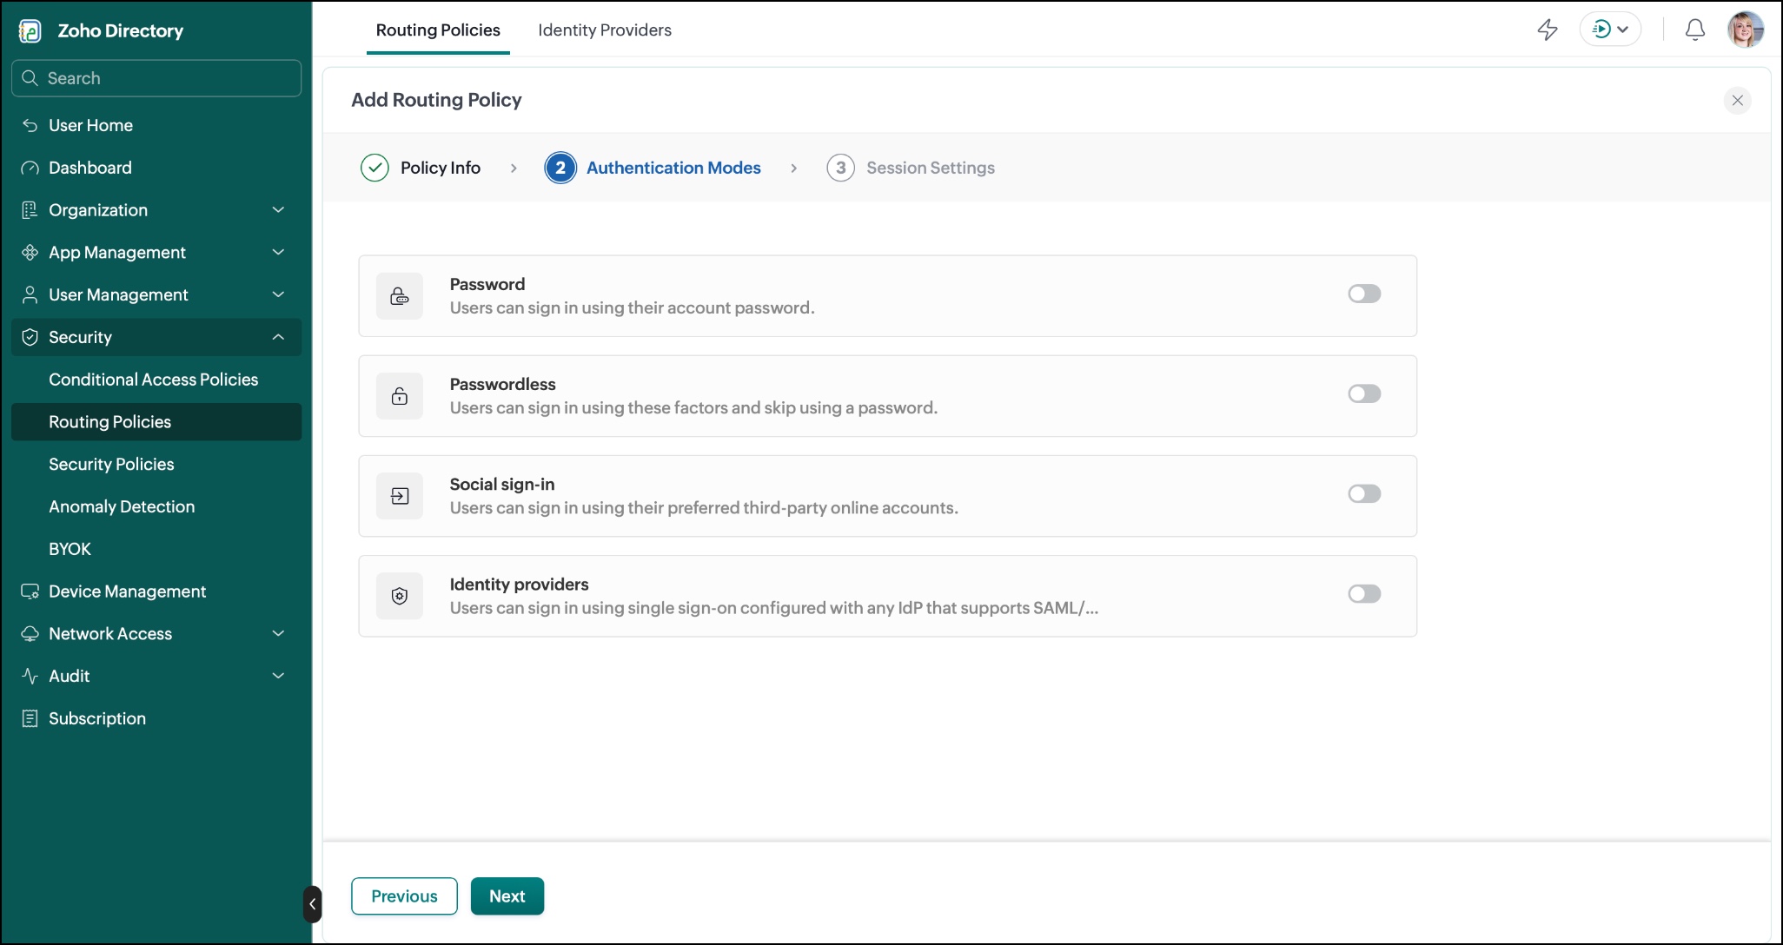Switch to the Identity Providers tab
Screen dimensions: 1783x945
(x=605, y=30)
